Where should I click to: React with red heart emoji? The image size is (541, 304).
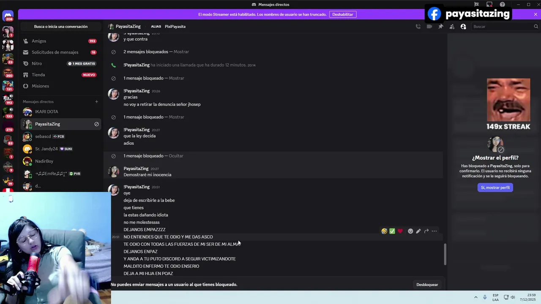point(400,231)
